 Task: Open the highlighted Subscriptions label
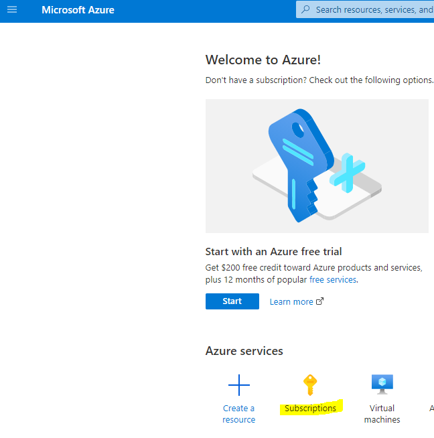click(x=310, y=409)
